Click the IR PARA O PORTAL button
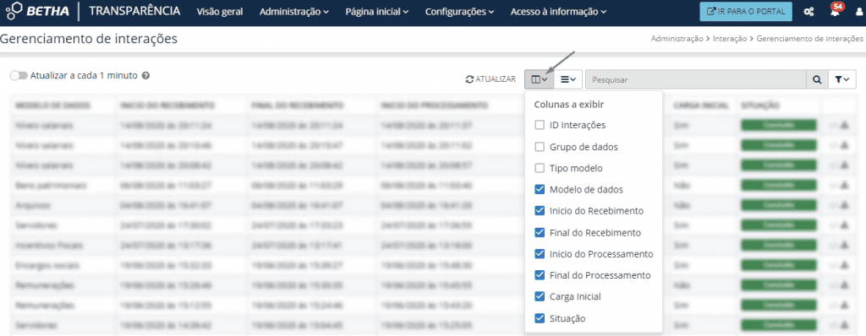This screenshot has width=866, height=336. [746, 11]
